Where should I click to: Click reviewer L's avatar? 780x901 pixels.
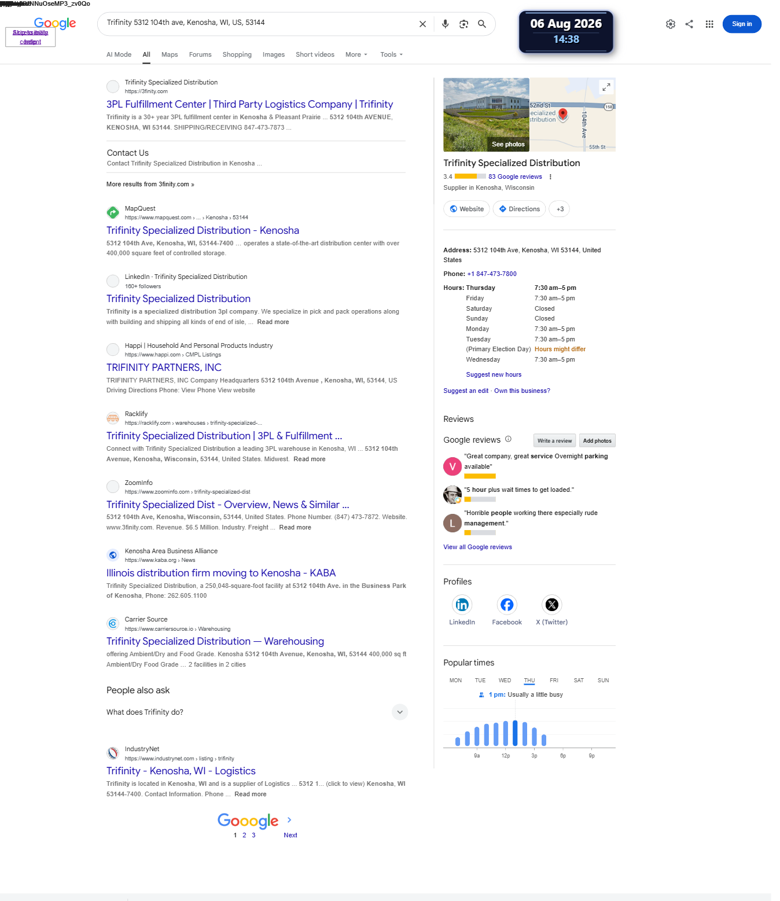pos(452,523)
